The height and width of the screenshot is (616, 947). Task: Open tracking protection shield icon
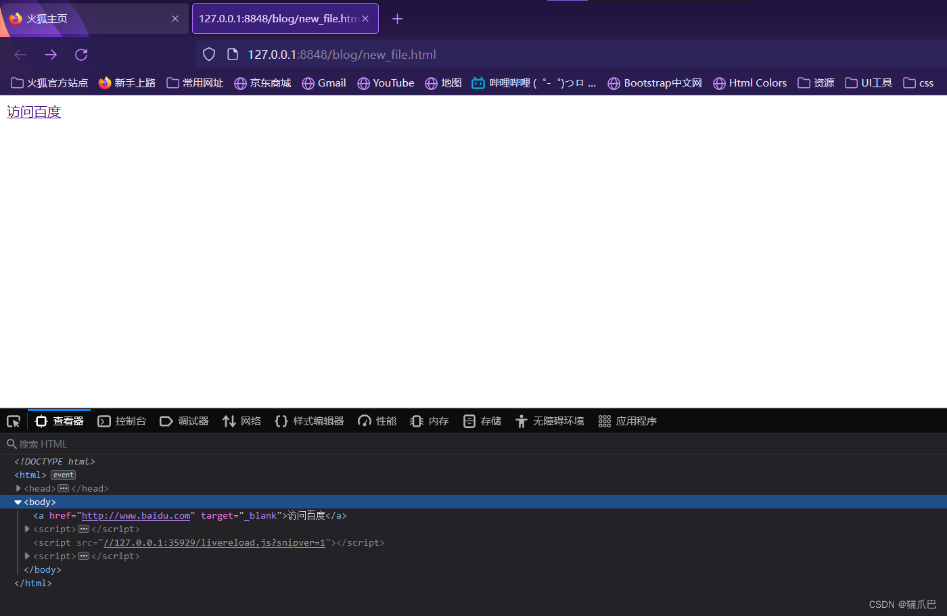pos(209,55)
